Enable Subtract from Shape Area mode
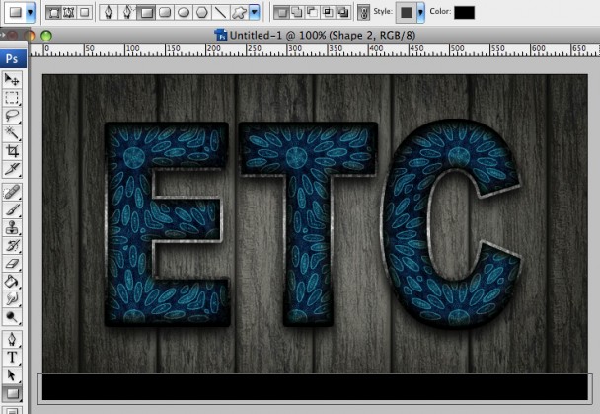 click(313, 13)
